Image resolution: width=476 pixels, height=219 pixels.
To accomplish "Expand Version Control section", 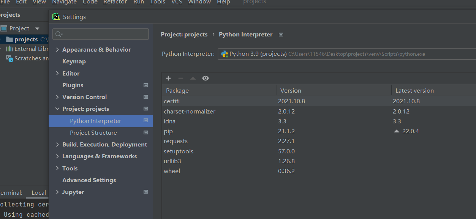I will 57,97.
